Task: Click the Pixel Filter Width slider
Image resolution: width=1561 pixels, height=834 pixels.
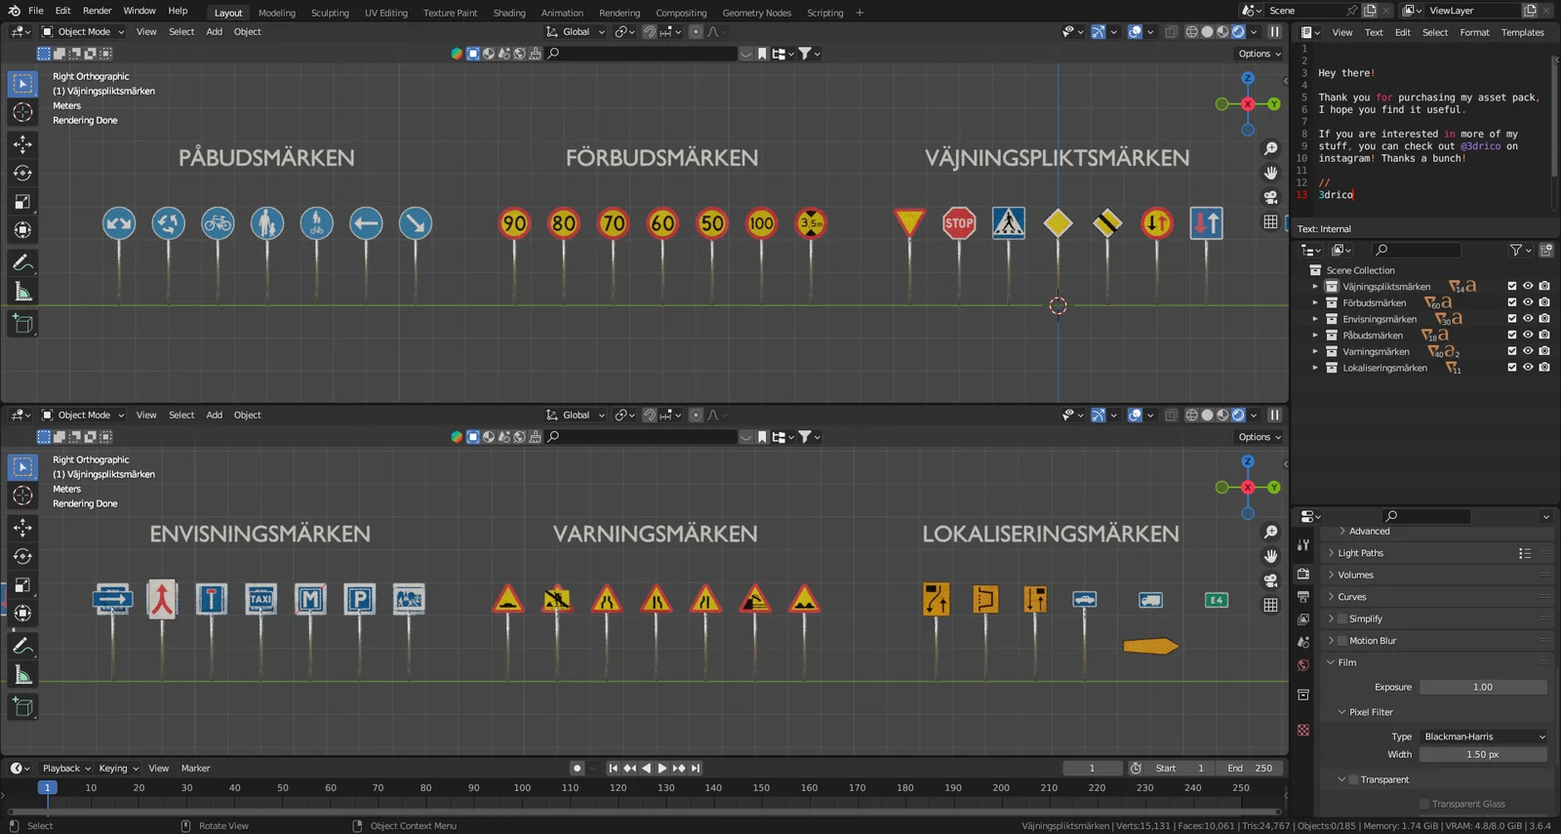Action: coord(1483,754)
